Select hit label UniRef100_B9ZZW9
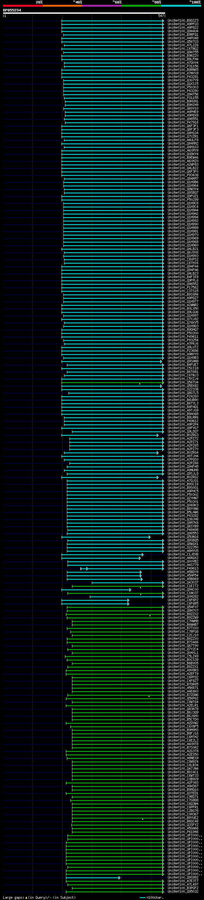Image resolution: width=204 pixels, height=900 pixels. [183, 617]
